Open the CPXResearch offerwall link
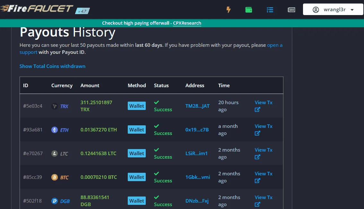This screenshot has width=364, height=209. point(187,23)
